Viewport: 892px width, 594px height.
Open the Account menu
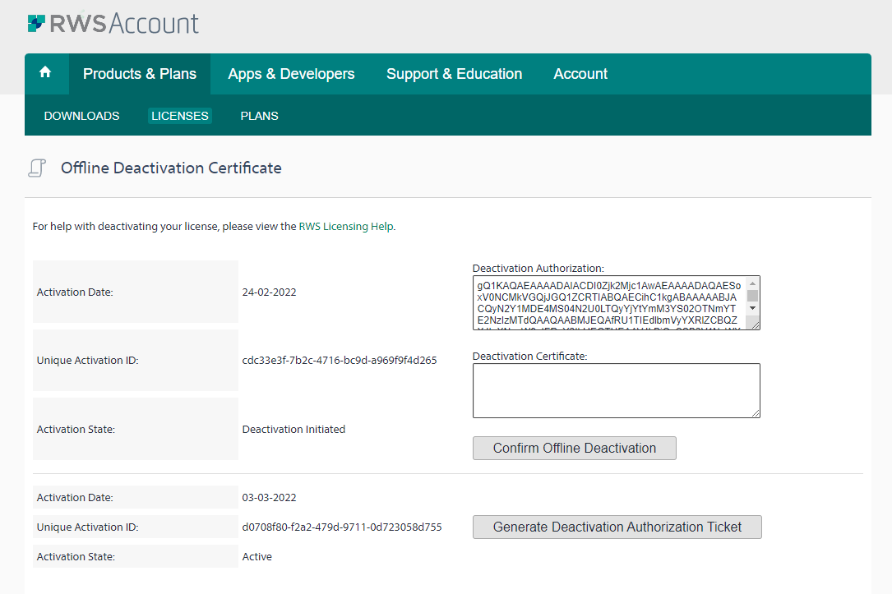(580, 73)
